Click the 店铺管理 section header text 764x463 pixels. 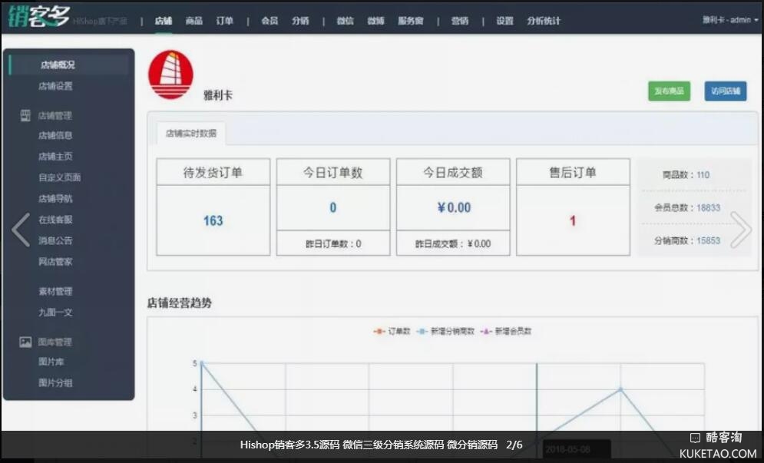coord(55,115)
